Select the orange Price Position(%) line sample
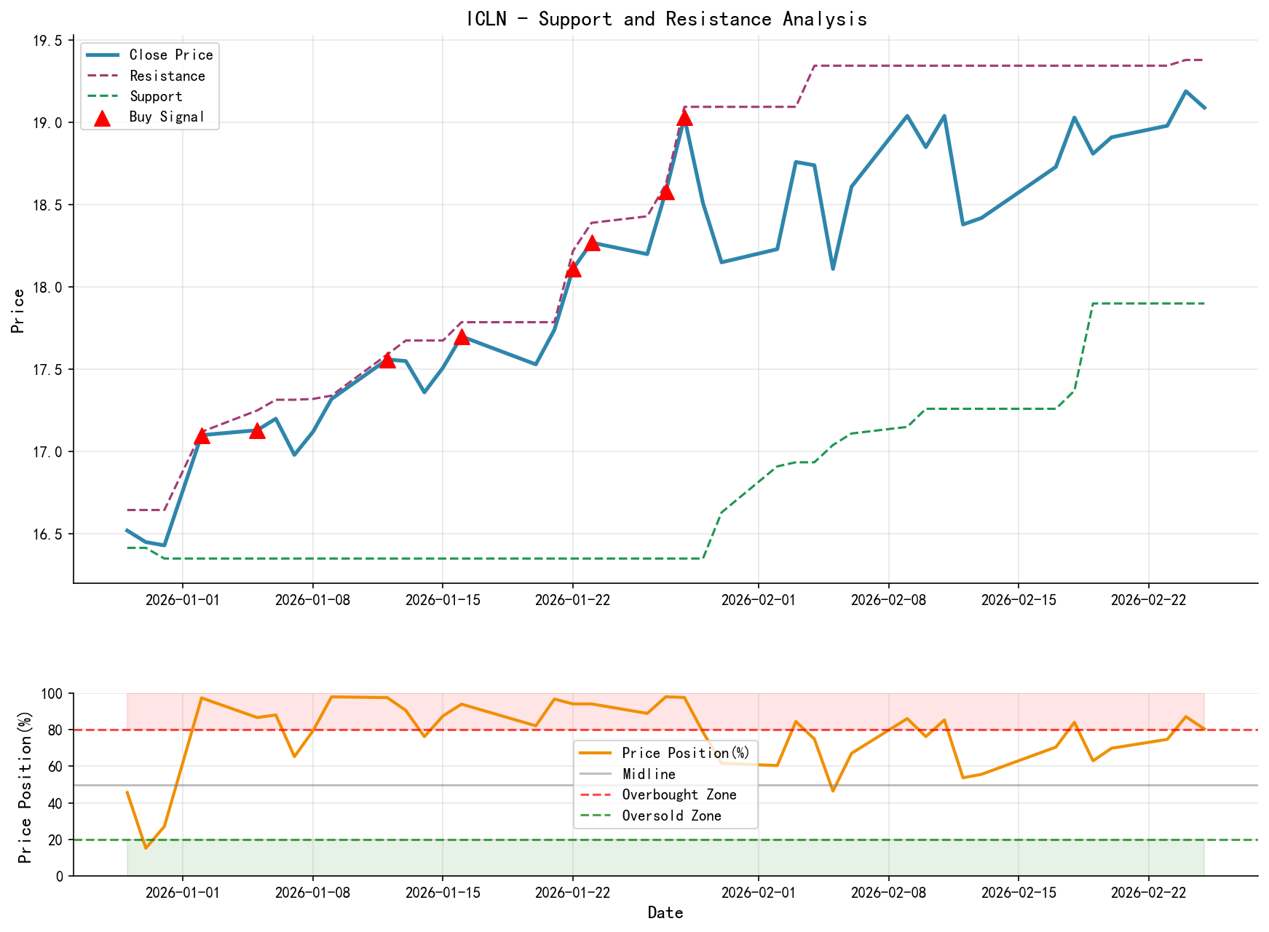1269x932 pixels. 596,752
